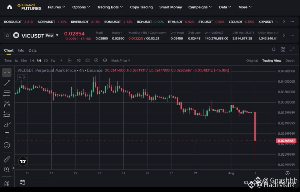Click the TradingView logo badge
300x192 pixels.
point(23,161)
